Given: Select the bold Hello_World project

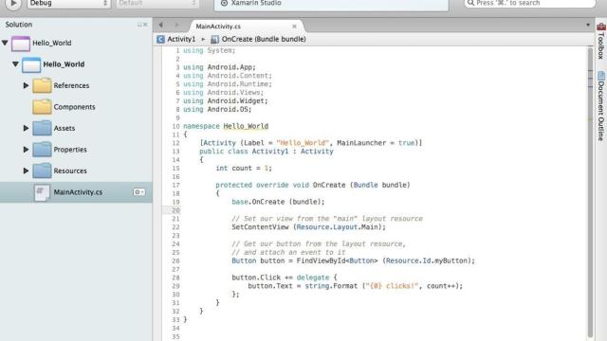Looking at the screenshot, I should coord(64,64).
